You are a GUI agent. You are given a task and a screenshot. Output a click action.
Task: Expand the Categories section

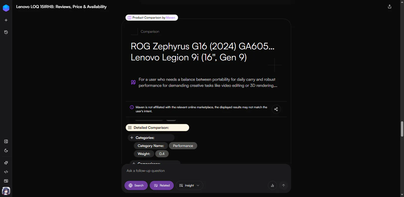tap(151, 138)
